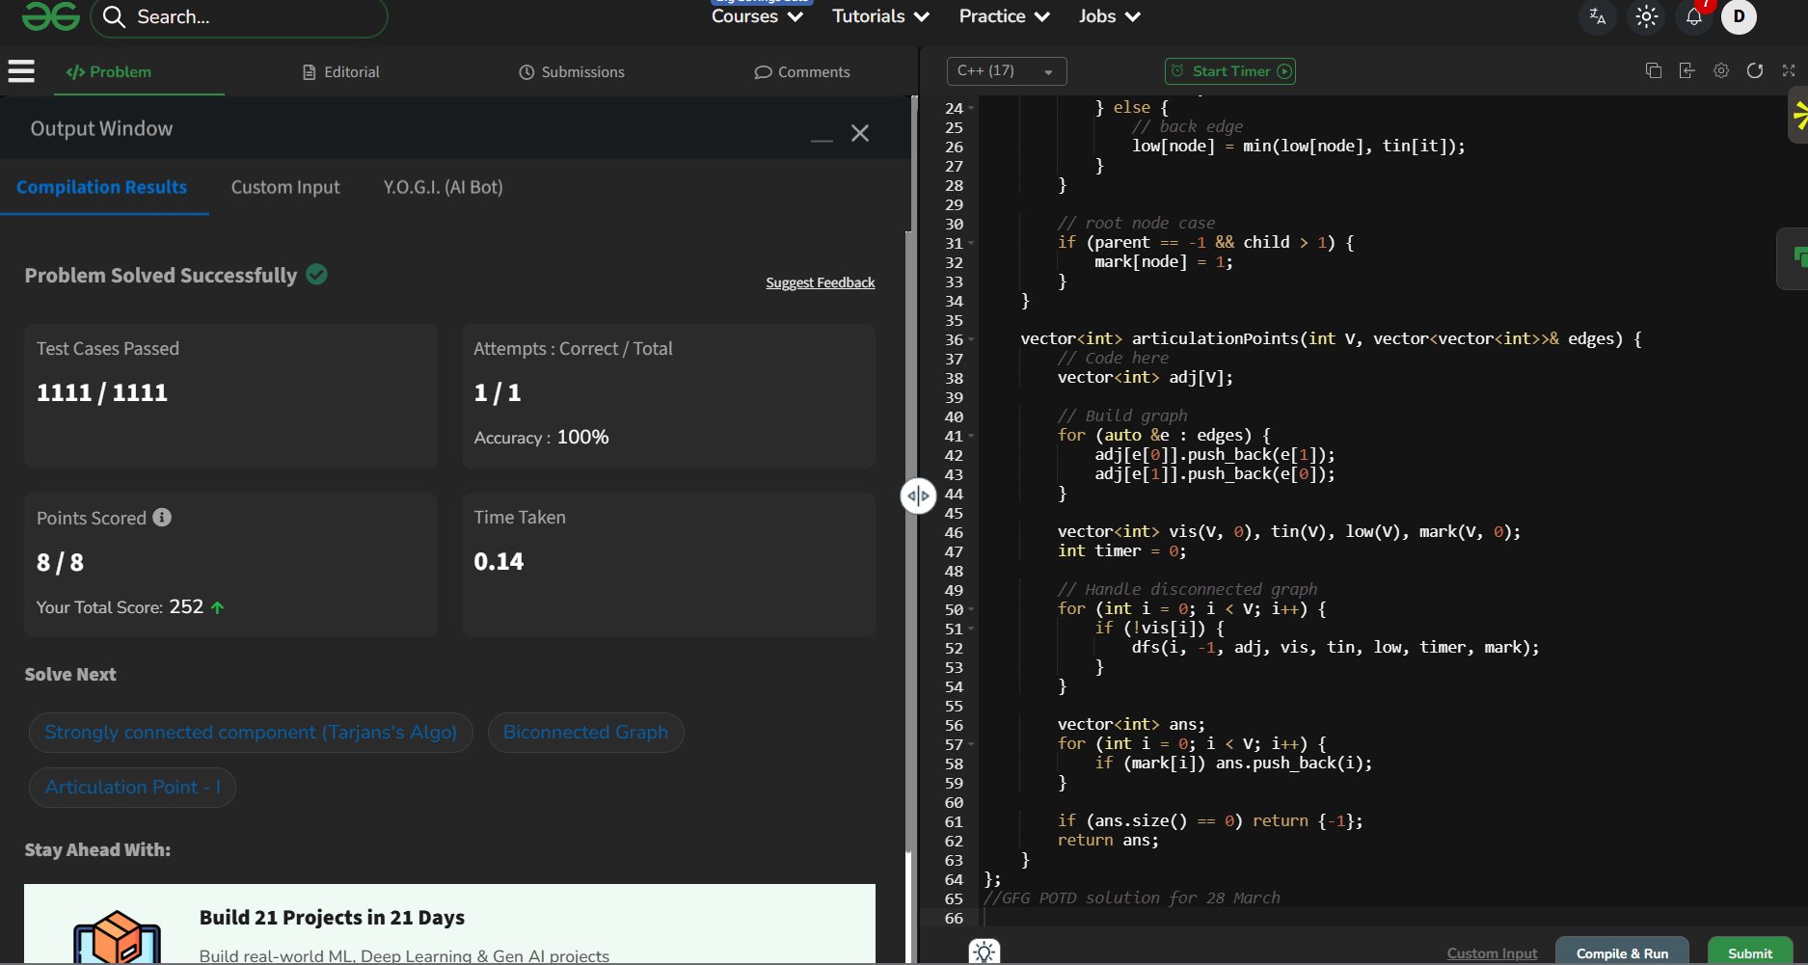1808x965 pixels.
Task: Collapse the code fold at line 36
Action: 972,339
